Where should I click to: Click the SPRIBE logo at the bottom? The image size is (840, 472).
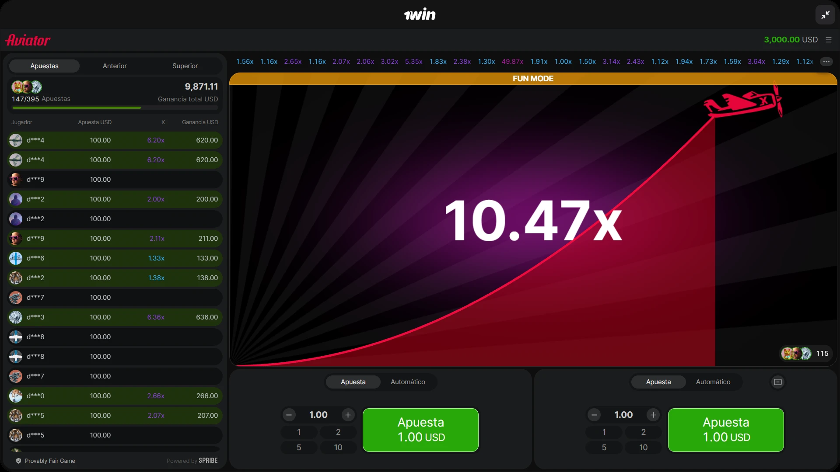[x=207, y=460]
